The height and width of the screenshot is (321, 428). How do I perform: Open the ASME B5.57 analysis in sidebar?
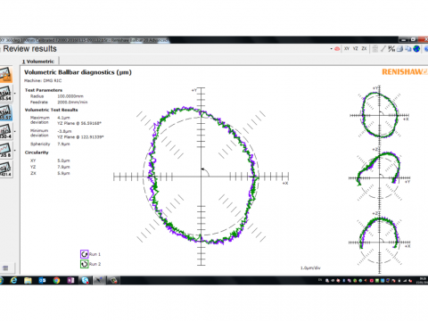point(6,112)
